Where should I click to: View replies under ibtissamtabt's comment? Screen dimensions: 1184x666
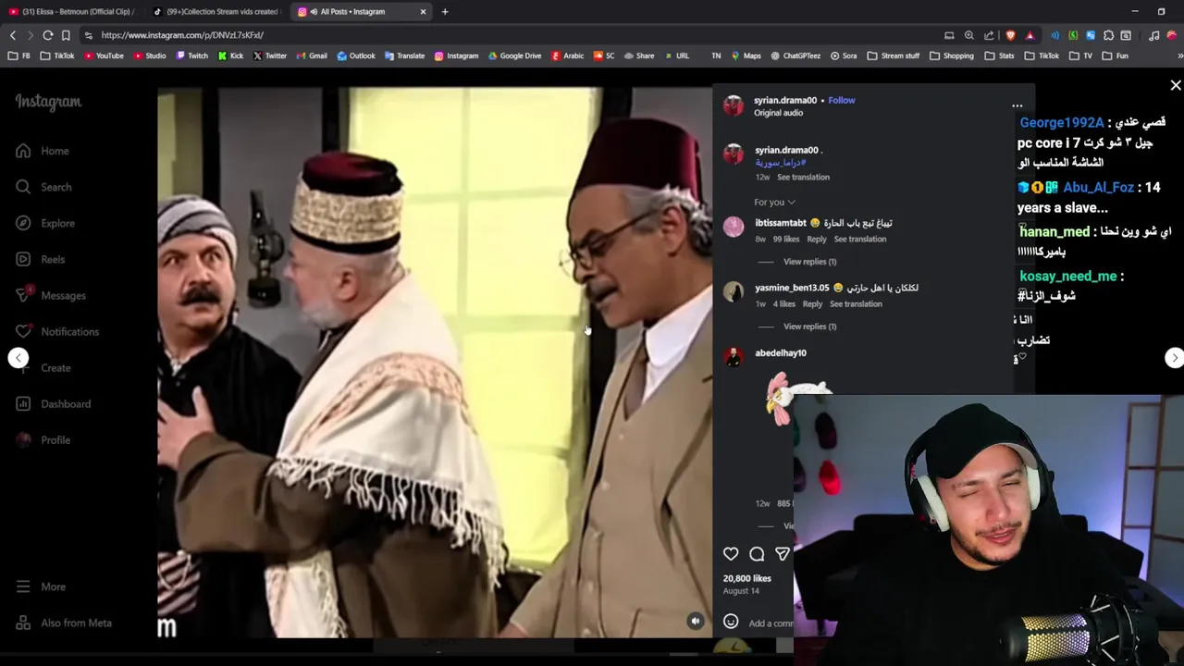809,262
